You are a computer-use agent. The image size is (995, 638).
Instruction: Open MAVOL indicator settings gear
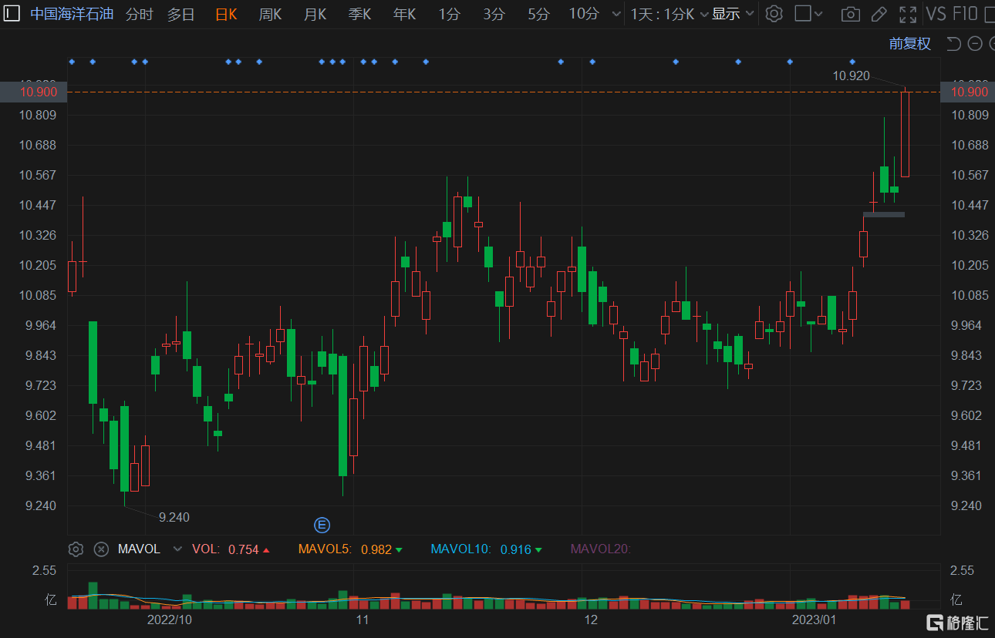76,549
